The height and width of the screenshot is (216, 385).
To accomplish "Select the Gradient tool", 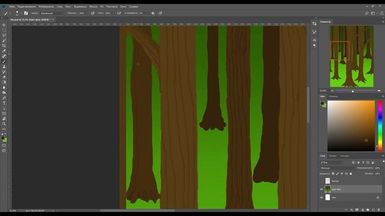I will pyautogui.click(x=4, y=82).
